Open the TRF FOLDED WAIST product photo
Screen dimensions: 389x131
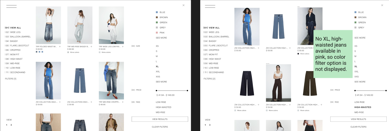point(48,25)
